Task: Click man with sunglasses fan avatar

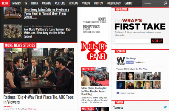Action: click(156, 76)
